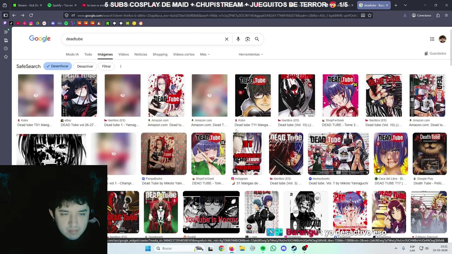Click the Windows taskbar Buscar search box
Image resolution: width=452 pixels, height=254 pixels.
click(179, 248)
